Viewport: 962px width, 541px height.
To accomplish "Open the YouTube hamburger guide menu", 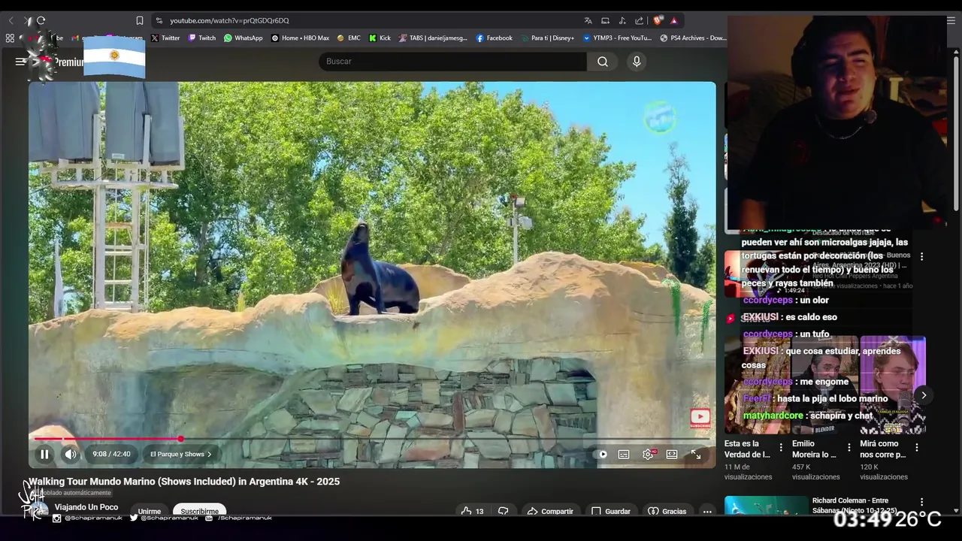I will pos(20,62).
